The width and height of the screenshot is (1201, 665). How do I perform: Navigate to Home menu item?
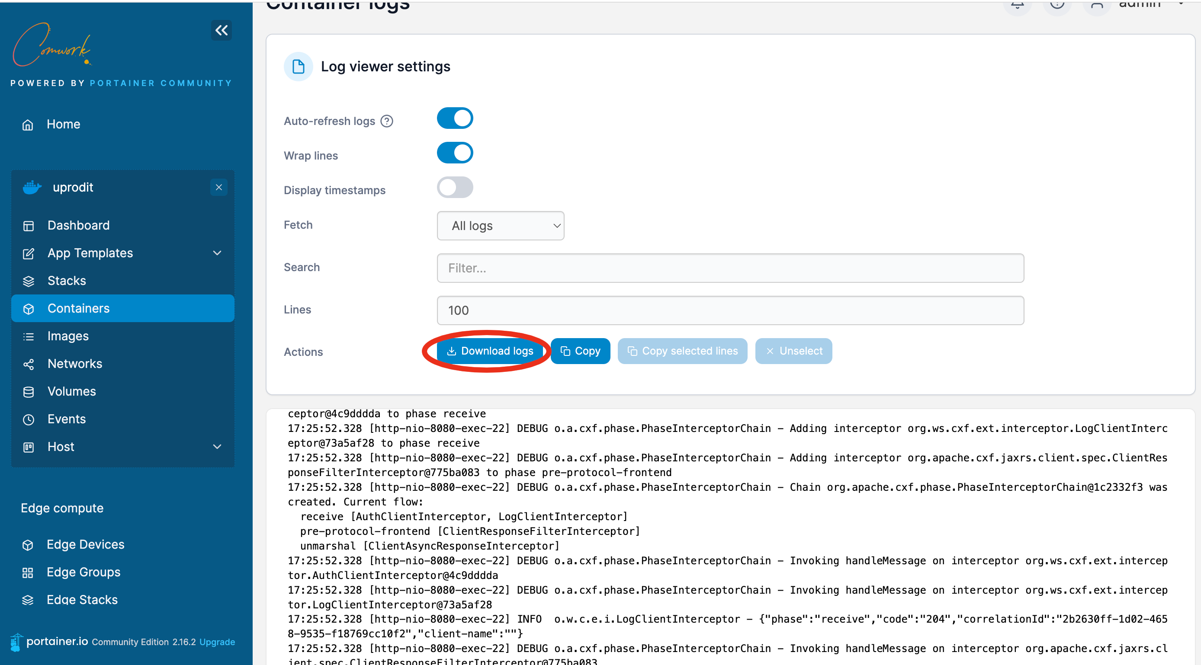click(64, 124)
